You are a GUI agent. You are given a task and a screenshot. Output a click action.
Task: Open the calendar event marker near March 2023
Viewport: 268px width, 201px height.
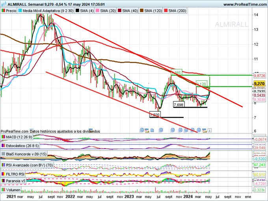tap(147, 130)
